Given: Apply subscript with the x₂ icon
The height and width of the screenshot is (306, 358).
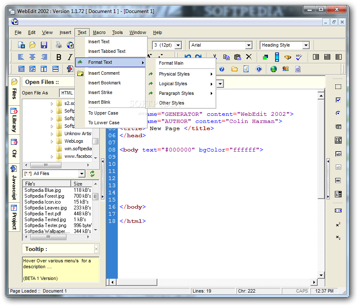Looking at the screenshot, I should pos(338,238).
